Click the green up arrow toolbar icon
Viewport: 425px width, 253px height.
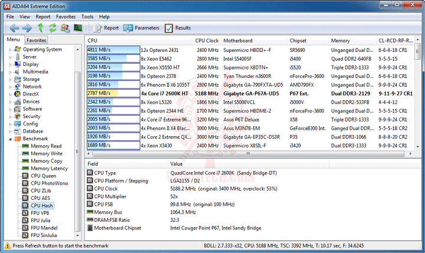pyautogui.click(x=40, y=28)
